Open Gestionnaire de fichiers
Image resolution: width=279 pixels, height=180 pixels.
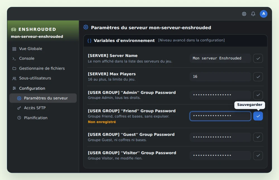coord(43,68)
